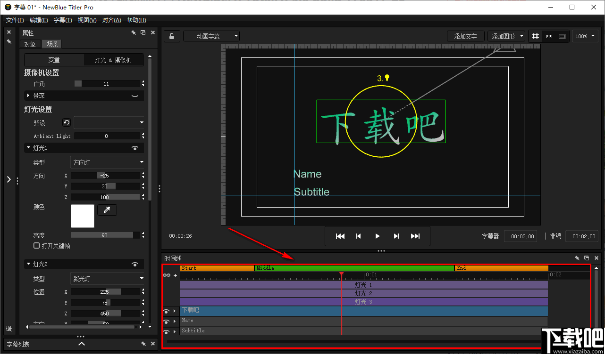This screenshot has width=605, height=354.
Task: Click the plus icon to add a timeline track
Action: click(x=176, y=276)
